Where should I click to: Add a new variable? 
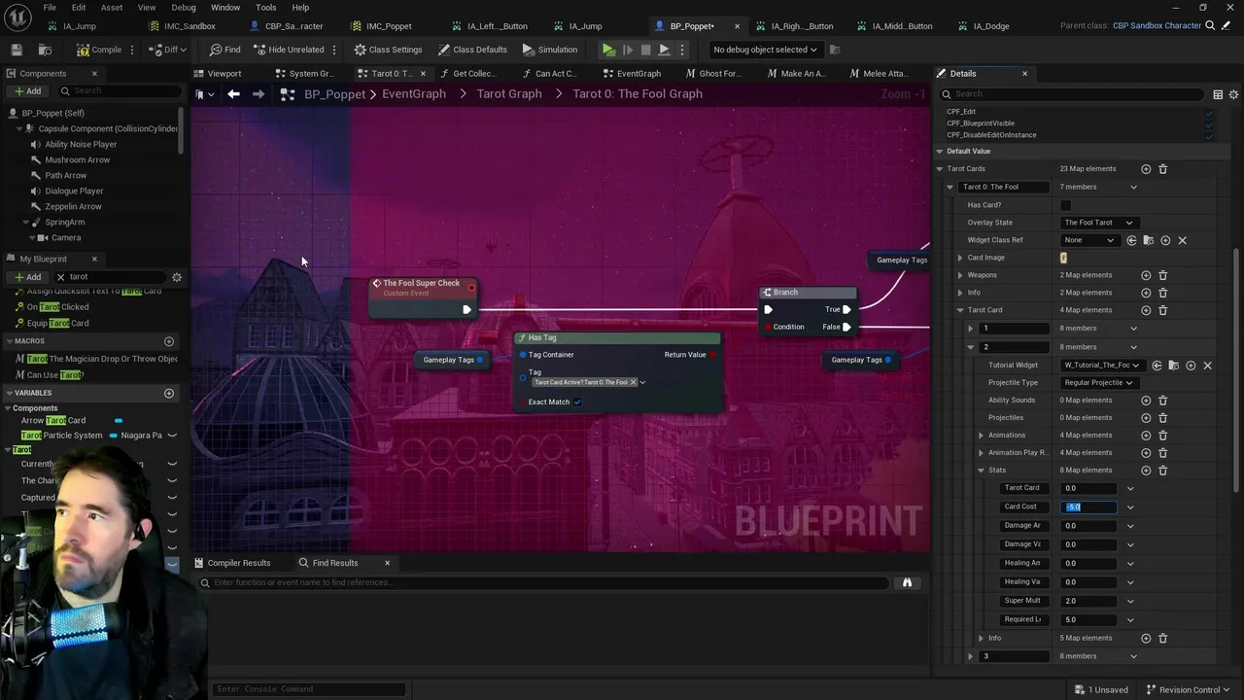pos(169,393)
